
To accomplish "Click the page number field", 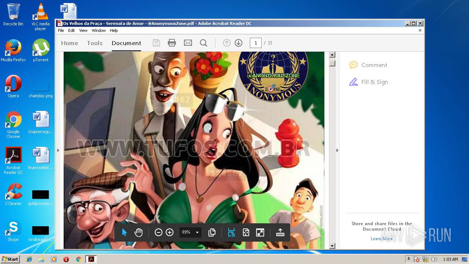I will point(256,43).
